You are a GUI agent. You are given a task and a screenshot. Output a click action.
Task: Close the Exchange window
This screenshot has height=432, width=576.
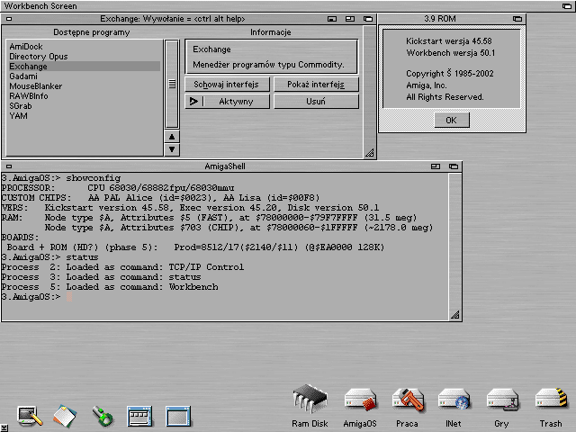(9, 19)
